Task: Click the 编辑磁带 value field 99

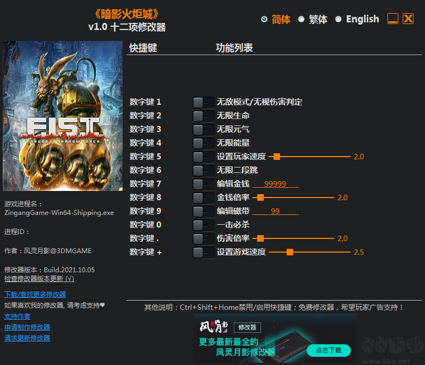Action: 275,211
